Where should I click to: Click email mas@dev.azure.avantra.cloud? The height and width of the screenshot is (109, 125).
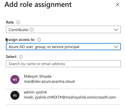click(49, 82)
